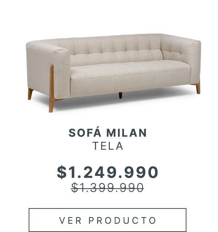Click the current price $1.249.990
The image size is (218, 232).
108,172
